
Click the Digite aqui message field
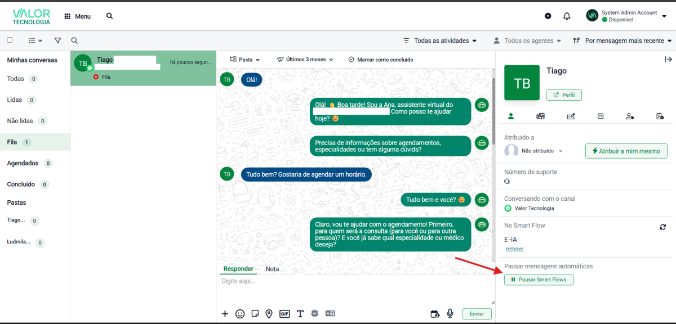[x=355, y=289]
